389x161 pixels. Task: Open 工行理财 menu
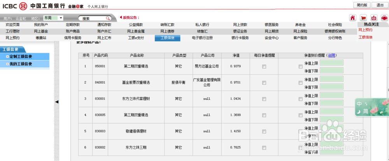tap(13, 31)
